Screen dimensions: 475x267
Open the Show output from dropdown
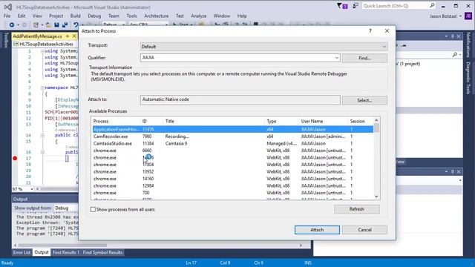(x=66, y=208)
